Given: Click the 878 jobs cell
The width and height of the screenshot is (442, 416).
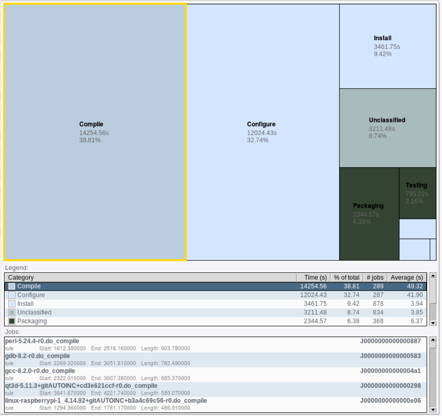Looking at the screenshot, I should [378, 304].
